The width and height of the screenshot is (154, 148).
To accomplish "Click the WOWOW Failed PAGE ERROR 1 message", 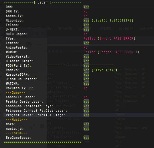I will tap(111, 52).
